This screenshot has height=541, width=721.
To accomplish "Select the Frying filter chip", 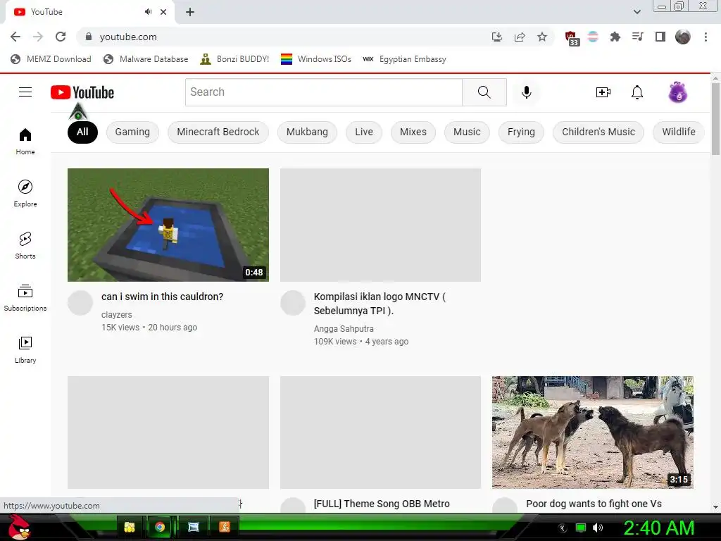I will (x=521, y=132).
